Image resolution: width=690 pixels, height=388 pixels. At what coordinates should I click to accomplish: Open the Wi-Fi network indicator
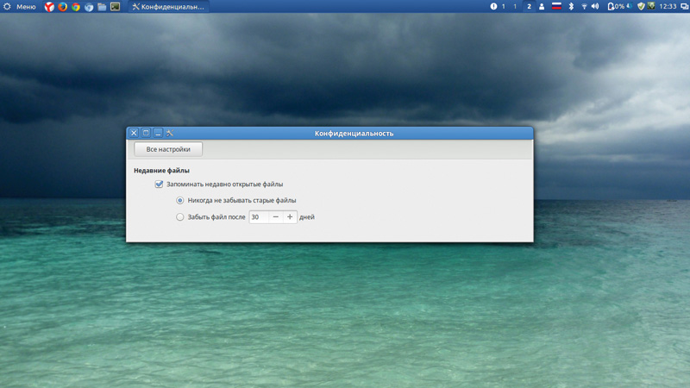583,7
